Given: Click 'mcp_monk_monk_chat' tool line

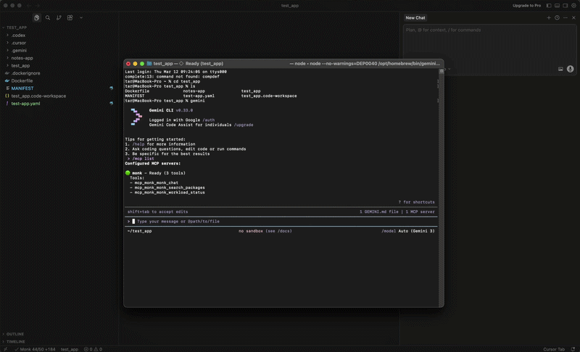Looking at the screenshot, I should point(156,183).
